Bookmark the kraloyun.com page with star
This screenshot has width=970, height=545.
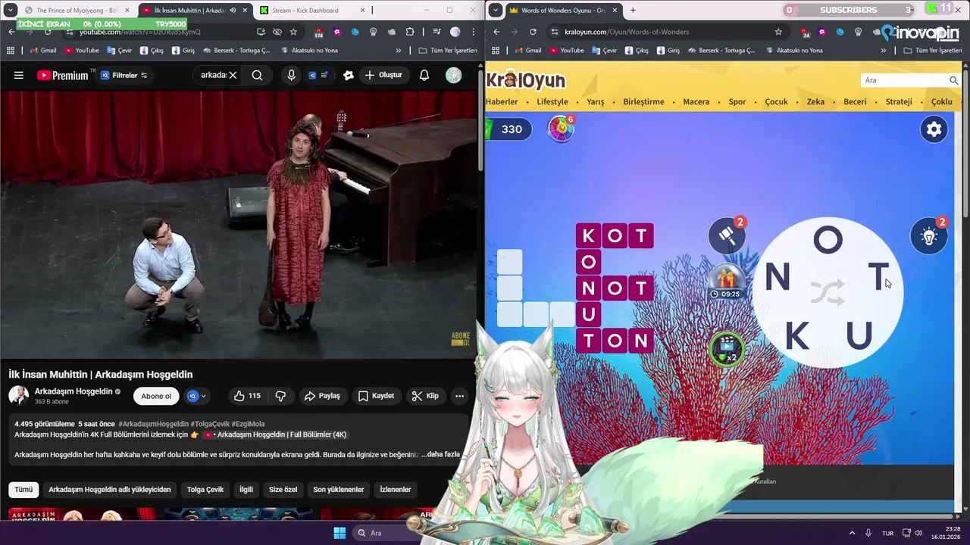click(778, 32)
